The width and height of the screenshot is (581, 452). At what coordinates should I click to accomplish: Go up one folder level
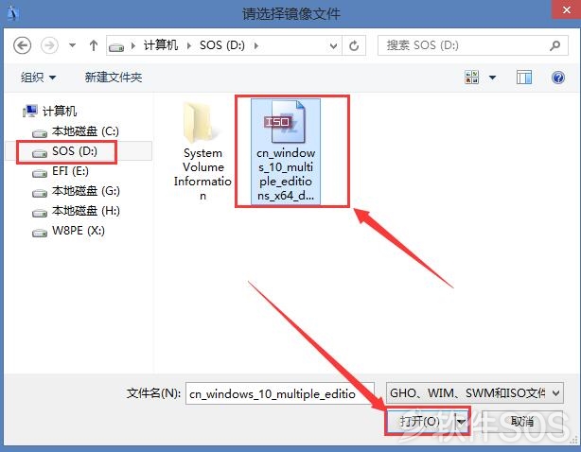click(94, 45)
